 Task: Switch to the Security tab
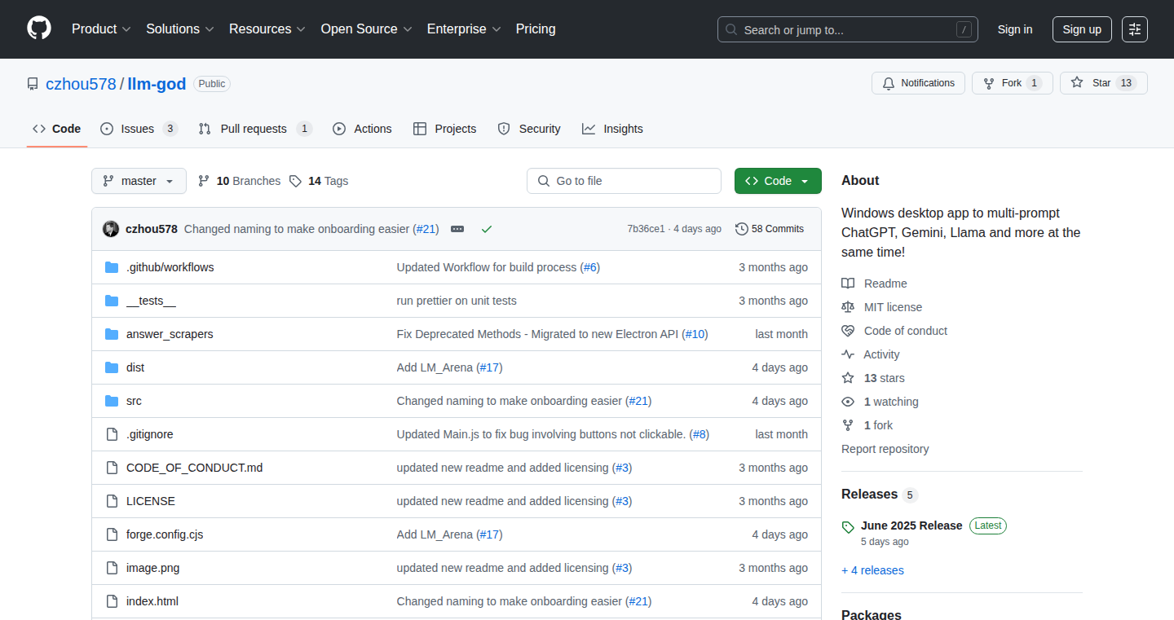pyautogui.click(x=529, y=129)
